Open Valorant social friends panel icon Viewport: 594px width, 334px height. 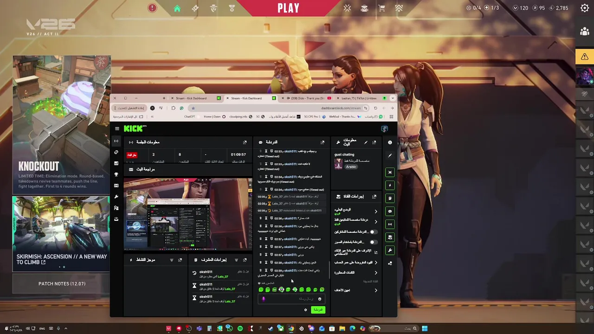click(585, 32)
